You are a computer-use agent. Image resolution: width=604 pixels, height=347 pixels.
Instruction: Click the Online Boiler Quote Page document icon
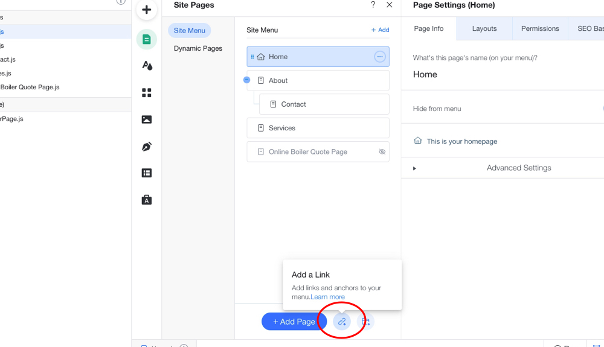tap(261, 152)
